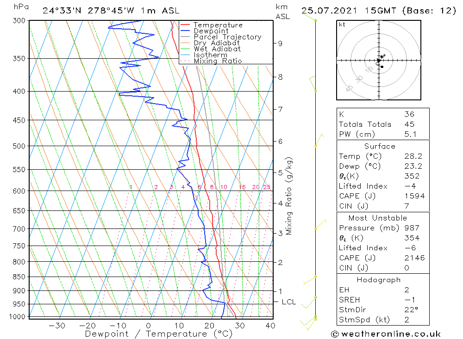The width and height of the screenshot is (463, 339).
Task: Click the Most Unstable CAPE value 2146
Action: coord(414,258)
